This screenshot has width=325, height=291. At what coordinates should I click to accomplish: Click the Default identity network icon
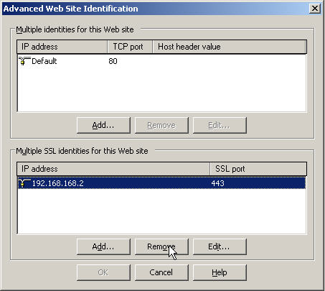pos(24,61)
